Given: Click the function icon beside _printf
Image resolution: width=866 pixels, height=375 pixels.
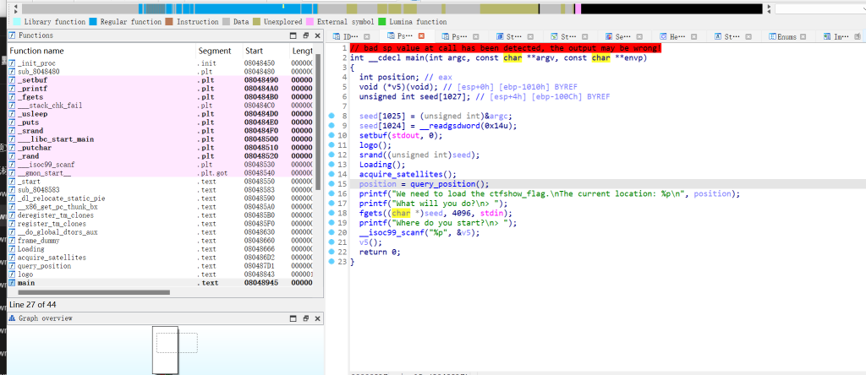Looking at the screenshot, I should click(12, 89).
